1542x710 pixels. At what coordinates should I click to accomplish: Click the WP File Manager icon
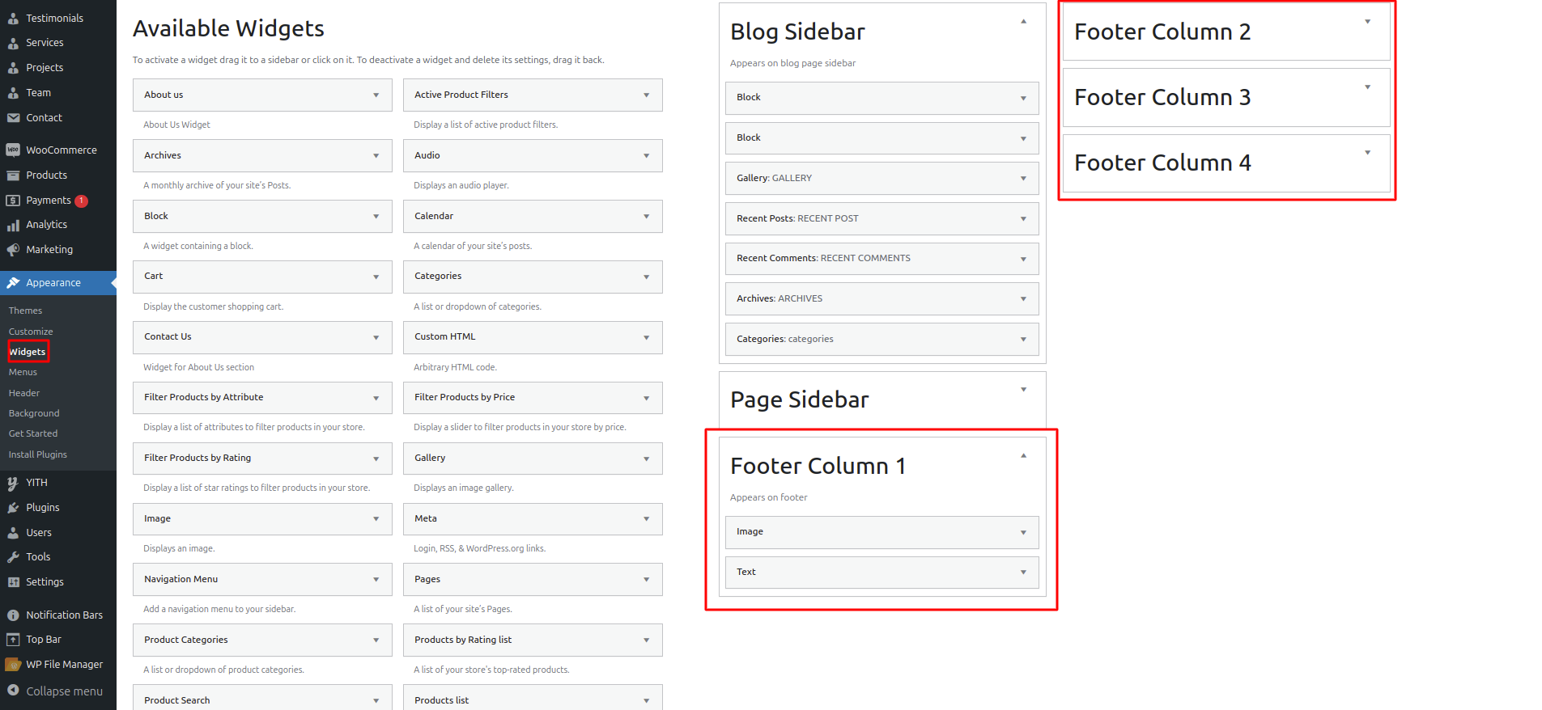tap(14, 664)
